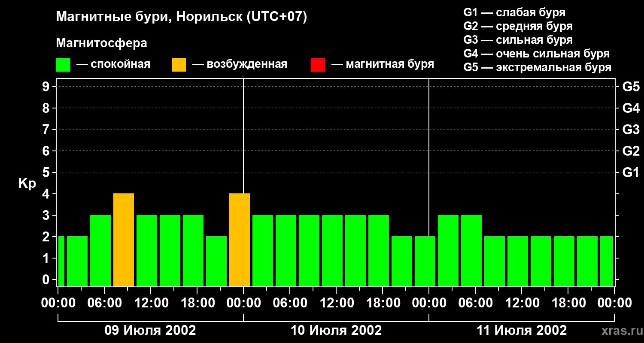
Task: Click the '— возбужденная' legend label
Action: click(240, 64)
